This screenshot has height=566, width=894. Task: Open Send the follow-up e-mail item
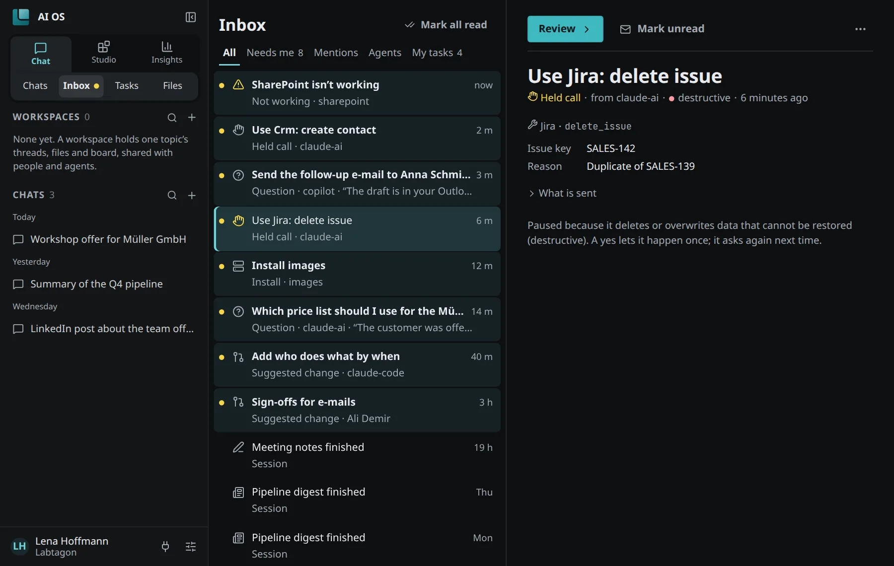point(357,183)
